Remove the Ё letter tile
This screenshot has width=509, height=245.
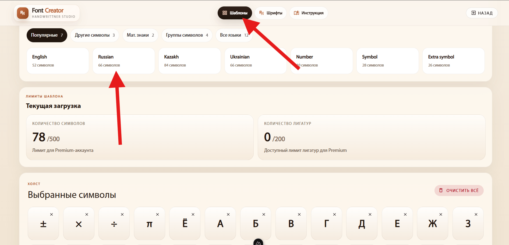[193, 215]
